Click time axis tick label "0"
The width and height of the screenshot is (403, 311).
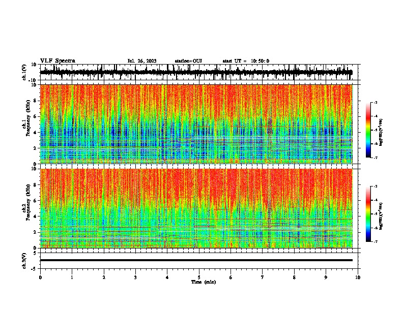pos(40,277)
